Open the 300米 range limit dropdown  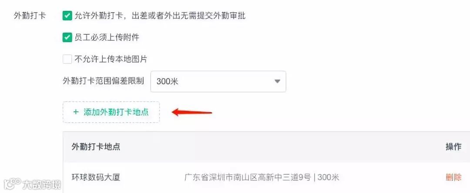click(218, 81)
